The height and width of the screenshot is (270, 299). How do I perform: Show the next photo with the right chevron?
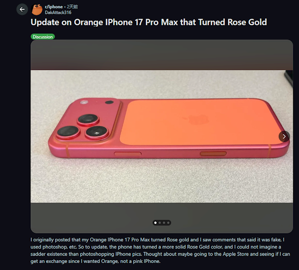(284, 136)
